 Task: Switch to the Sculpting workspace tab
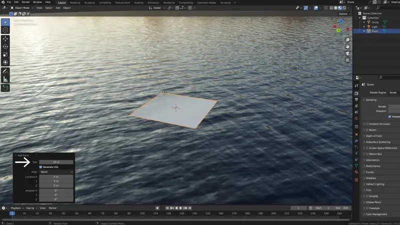pyautogui.click(x=90, y=2)
